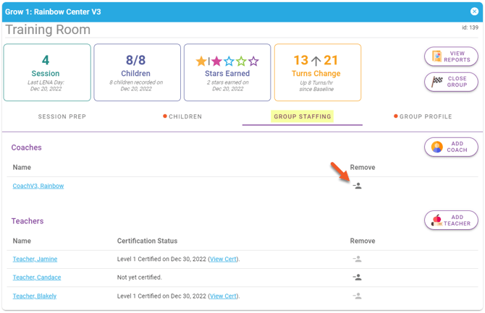Viewport: 485px width, 313px height.
Task: Open Teacher, Blakely profile link
Action: coord(35,296)
